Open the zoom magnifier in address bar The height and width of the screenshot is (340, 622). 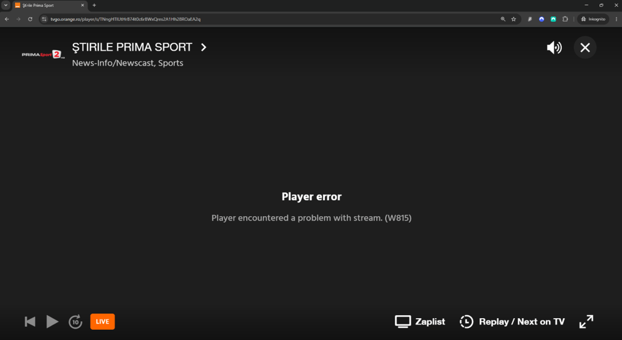(503, 19)
